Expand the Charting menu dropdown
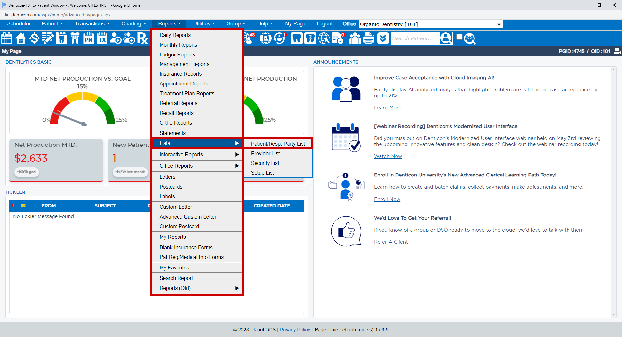Viewport: 622px width, 337px height. (133, 23)
